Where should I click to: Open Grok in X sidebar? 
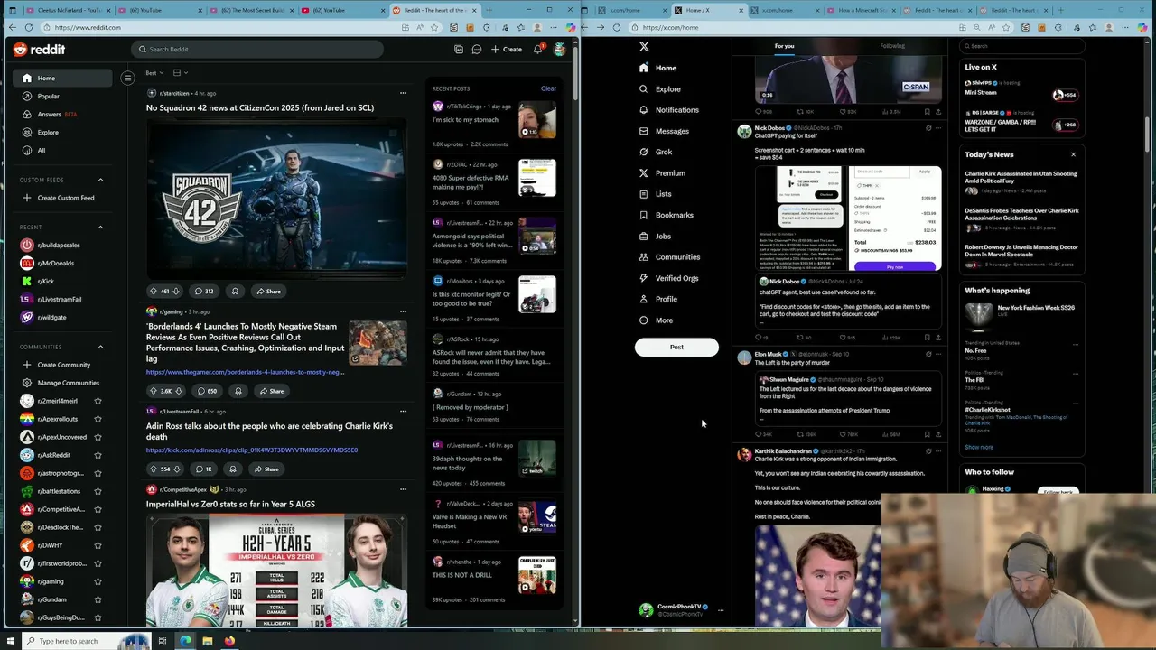click(656, 152)
